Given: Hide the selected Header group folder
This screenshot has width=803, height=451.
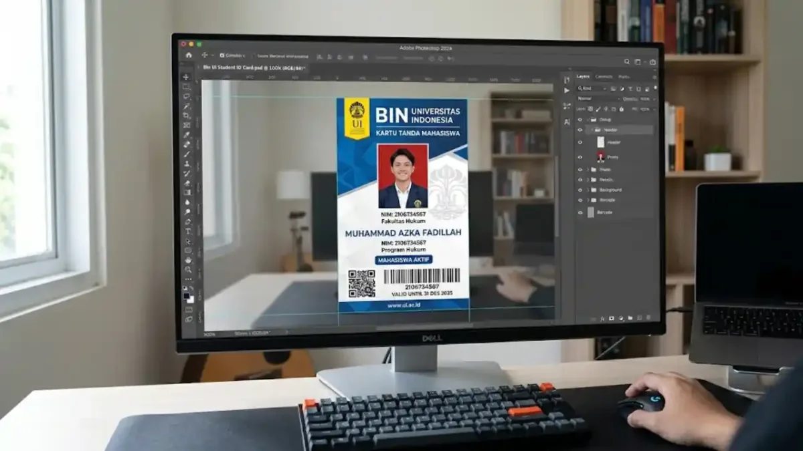Looking at the screenshot, I should point(580,130).
